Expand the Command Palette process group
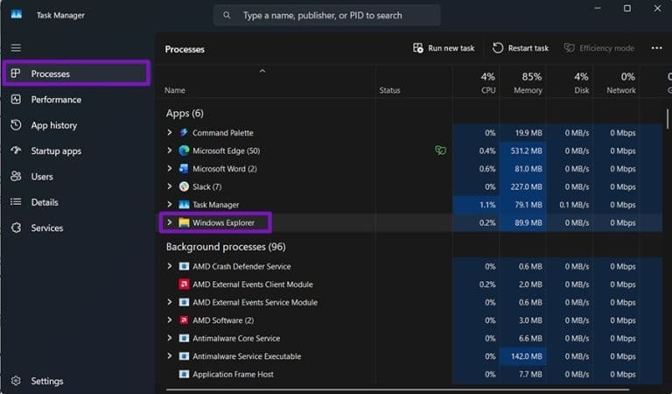The image size is (672, 394). 169,132
